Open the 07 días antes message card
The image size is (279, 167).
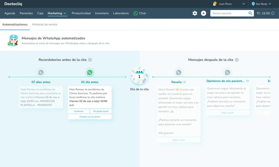tap(41, 97)
